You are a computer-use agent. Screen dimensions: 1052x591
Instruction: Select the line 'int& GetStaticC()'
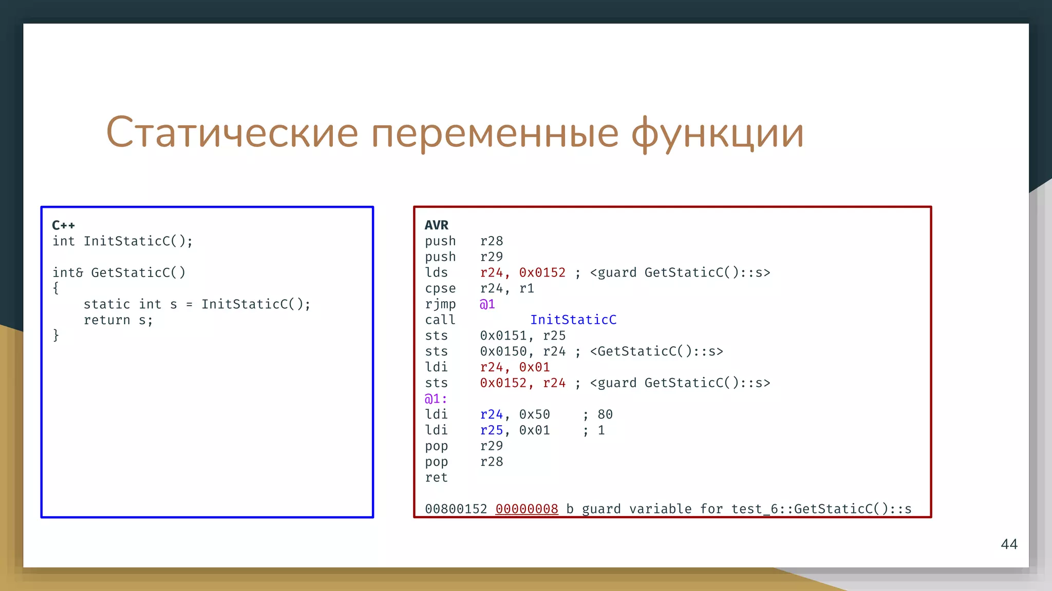click(x=119, y=272)
